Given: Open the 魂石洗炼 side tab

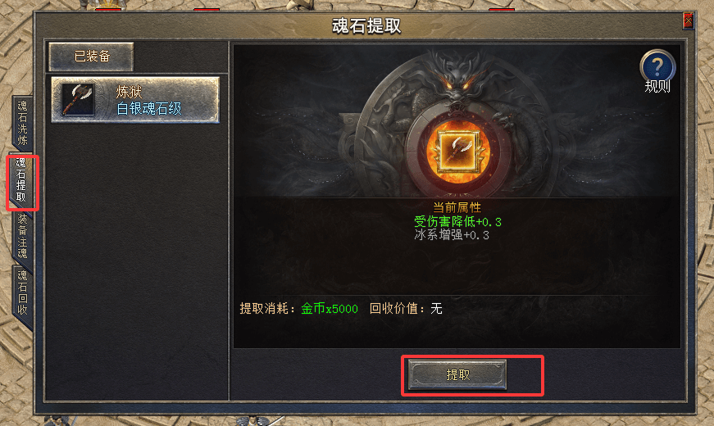Looking at the screenshot, I should point(22,123).
